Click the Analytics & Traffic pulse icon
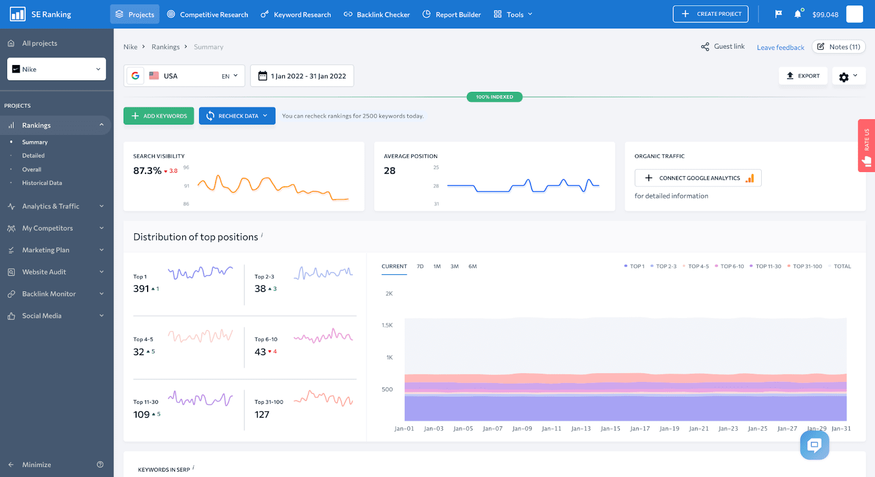The width and height of the screenshot is (875, 477). (11, 207)
